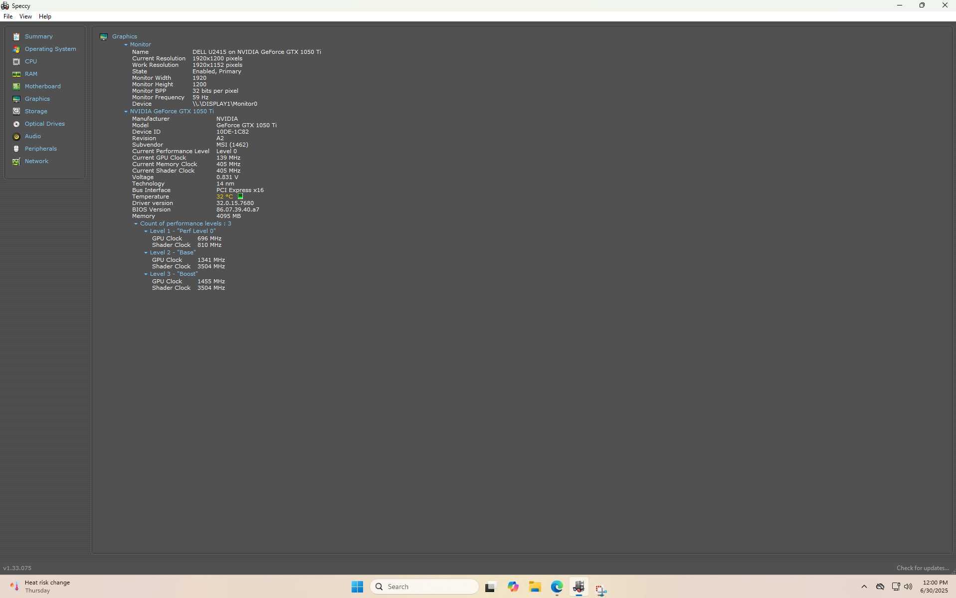Click the CPU chip icon
Image resolution: width=956 pixels, height=598 pixels.
tap(16, 61)
